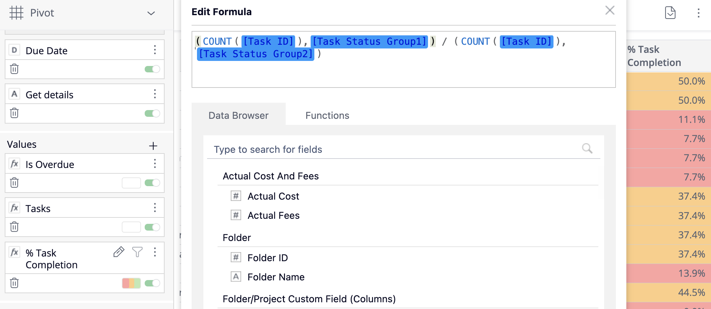Click the pencil edit icon for % Task Completion
Viewport: 711px width, 309px height.
point(119,252)
